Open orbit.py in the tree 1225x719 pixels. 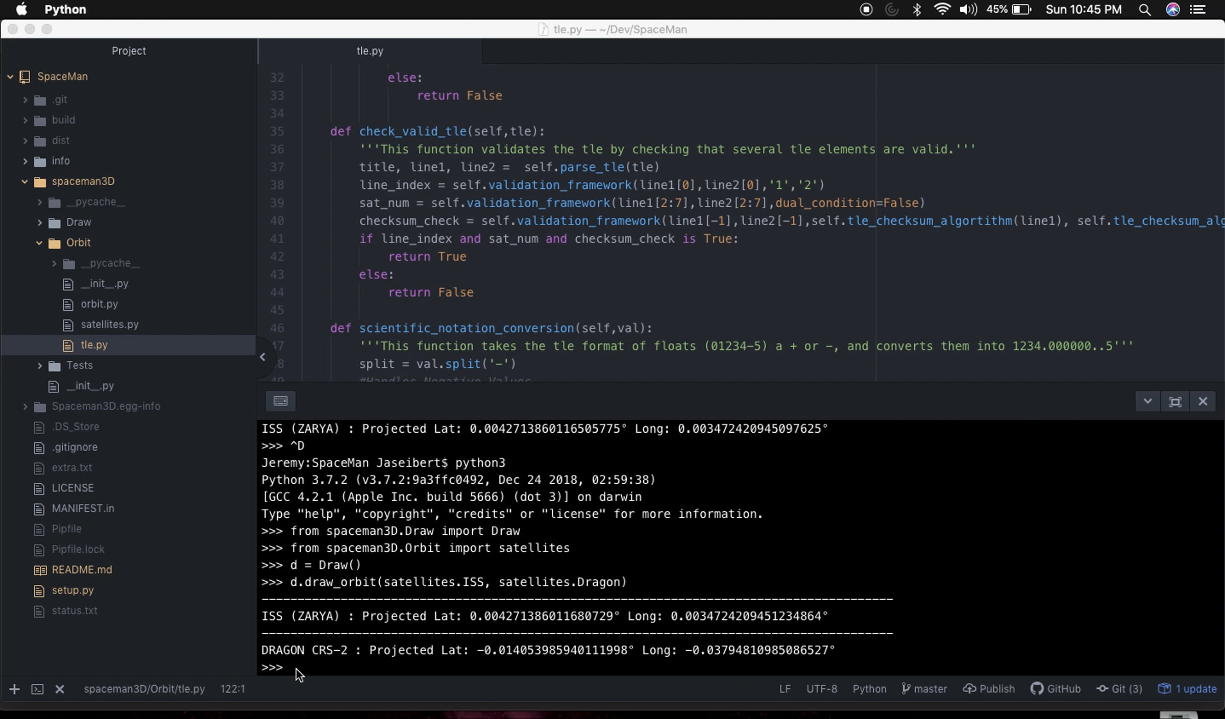tap(99, 304)
